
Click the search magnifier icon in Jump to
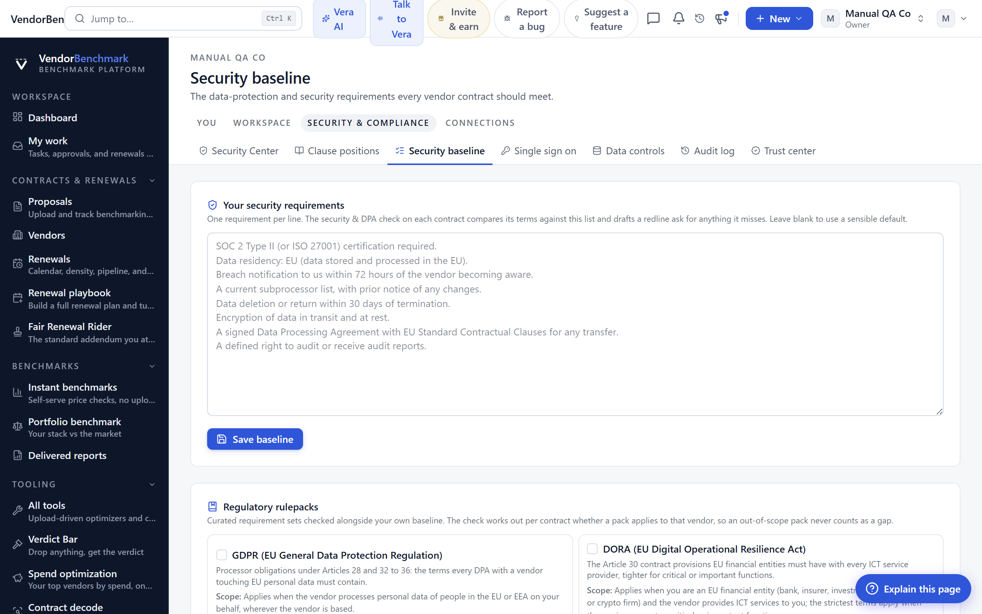point(80,19)
